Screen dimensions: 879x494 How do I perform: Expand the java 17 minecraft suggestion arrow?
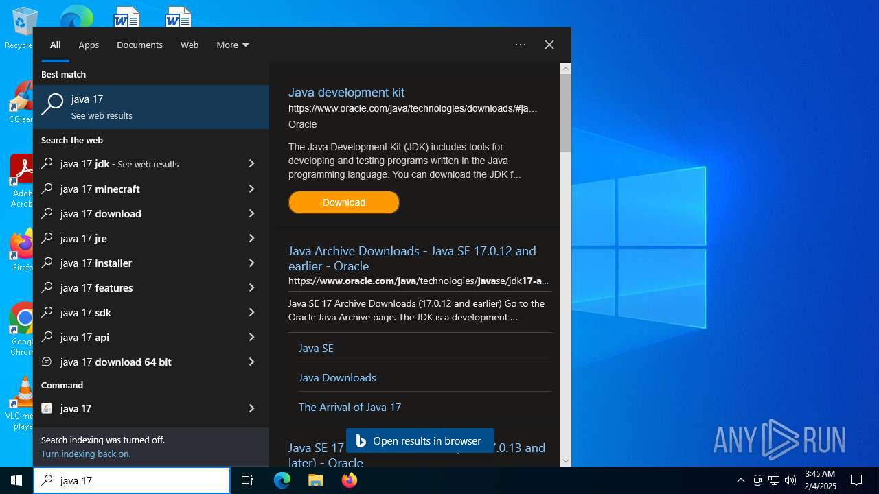coord(251,189)
